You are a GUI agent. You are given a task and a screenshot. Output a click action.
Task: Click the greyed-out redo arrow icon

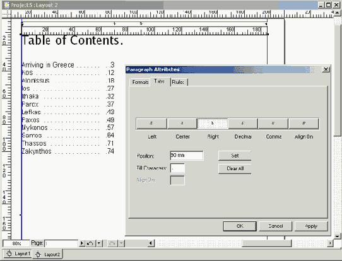point(112,243)
